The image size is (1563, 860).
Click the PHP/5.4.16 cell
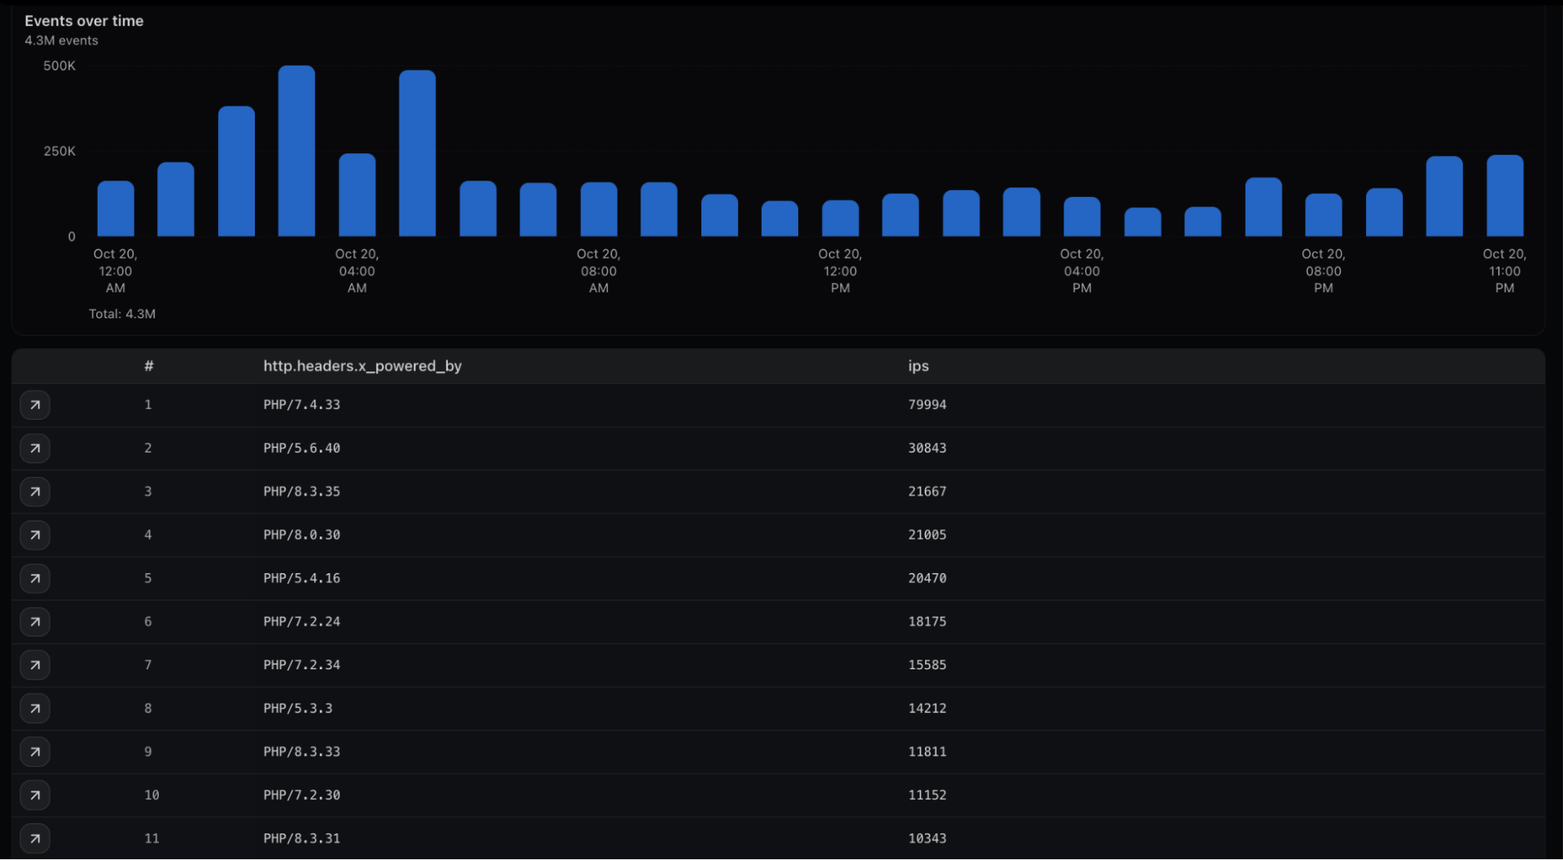click(302, 579)
